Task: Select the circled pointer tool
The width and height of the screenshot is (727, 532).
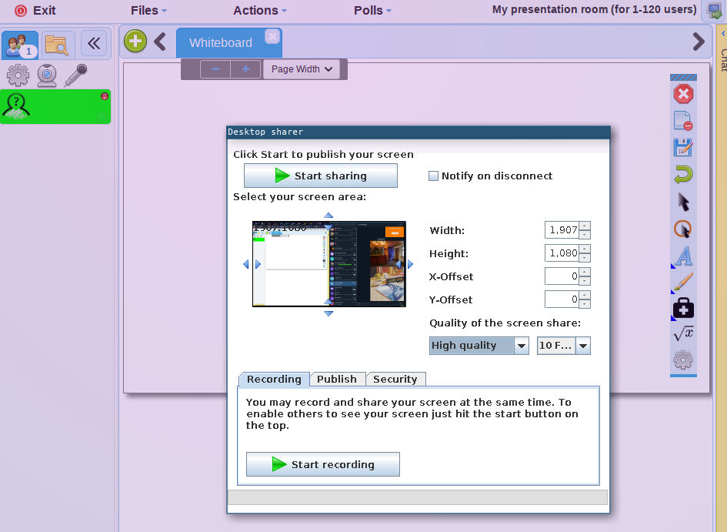Action: point(683,229)
